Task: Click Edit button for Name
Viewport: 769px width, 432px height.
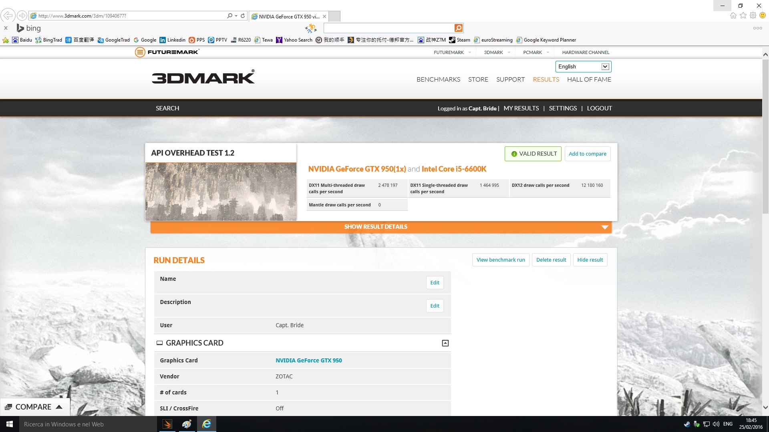Action: tap(435, 283)
